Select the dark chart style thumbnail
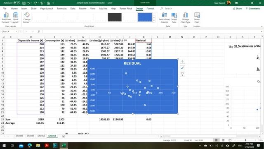 [x=115, y=17]
